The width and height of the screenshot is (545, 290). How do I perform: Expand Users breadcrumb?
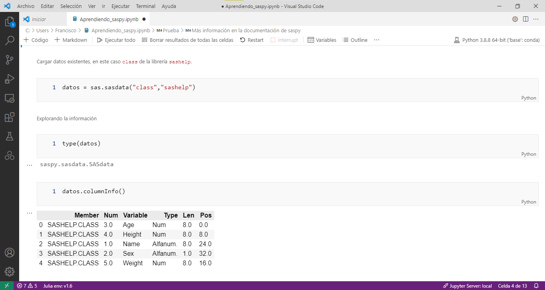[x=42, y=30]
